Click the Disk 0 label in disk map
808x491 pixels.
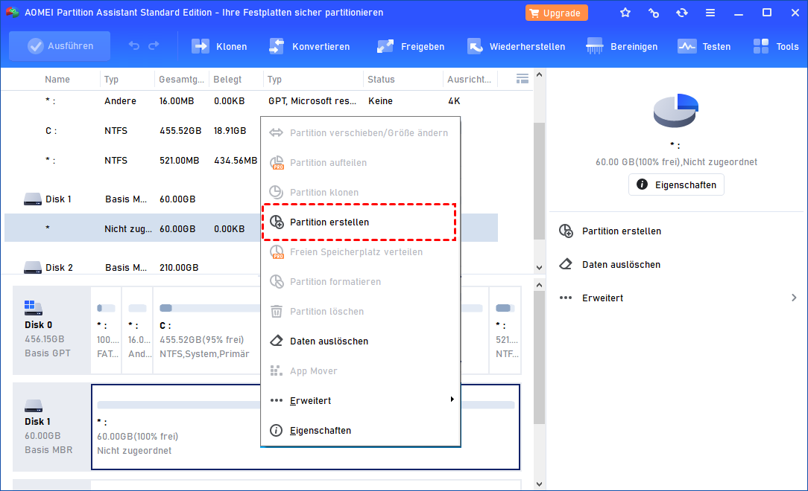coord(38,325)
